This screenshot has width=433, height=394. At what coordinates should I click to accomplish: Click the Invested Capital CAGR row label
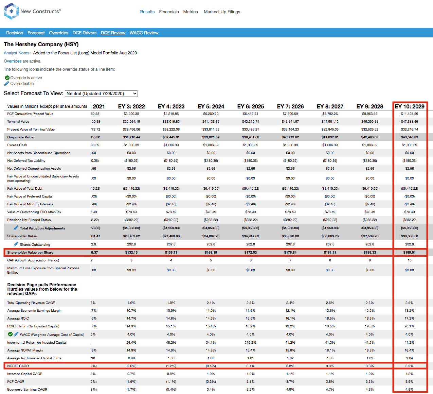click(x=25, y=374)
